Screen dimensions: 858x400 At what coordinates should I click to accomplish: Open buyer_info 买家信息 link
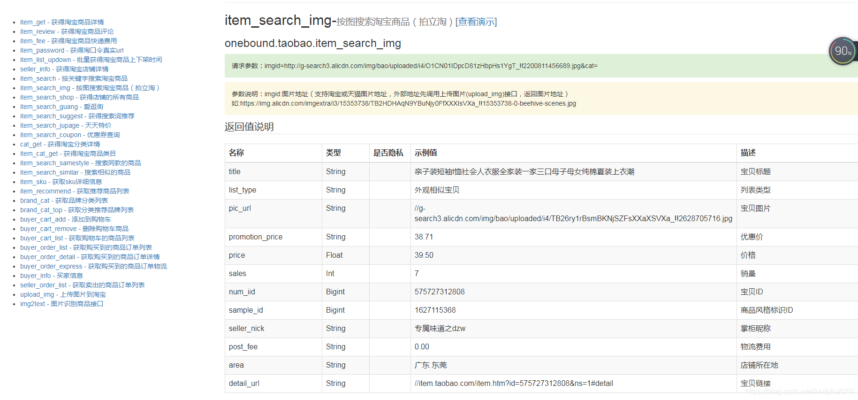52,276
